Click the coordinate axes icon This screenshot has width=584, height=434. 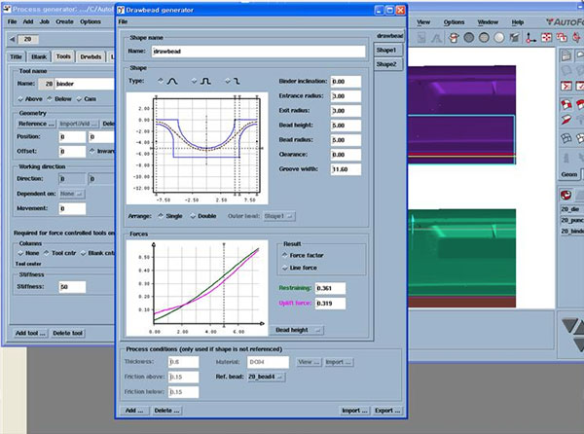pos(530,37)
